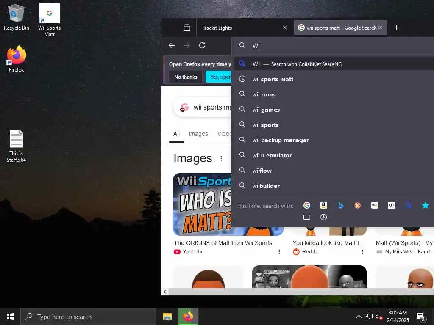Search this time with Wikipedia icon
434x325 pixels.
point(391,205)
